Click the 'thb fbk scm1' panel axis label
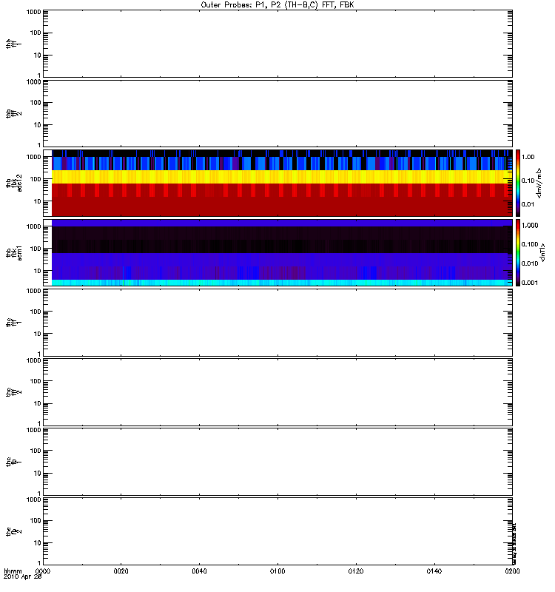This screenshot has height=592, width=555. pyautogui.click(x=13, y=253)
